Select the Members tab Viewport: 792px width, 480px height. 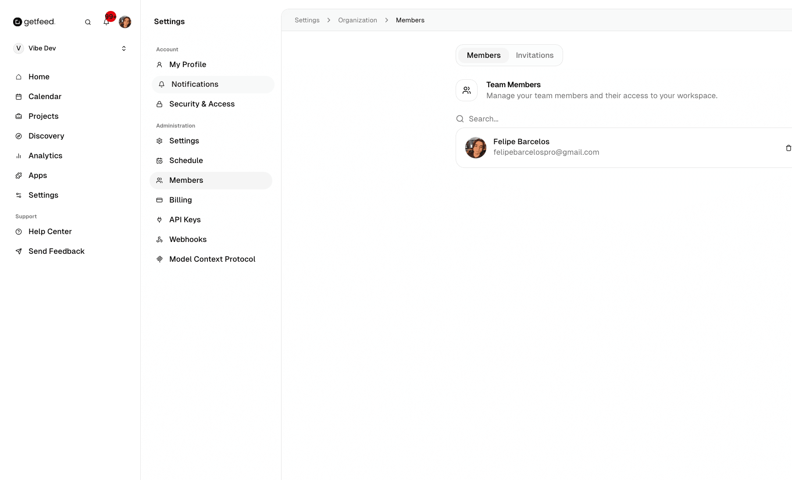click(x=484, y=55)
